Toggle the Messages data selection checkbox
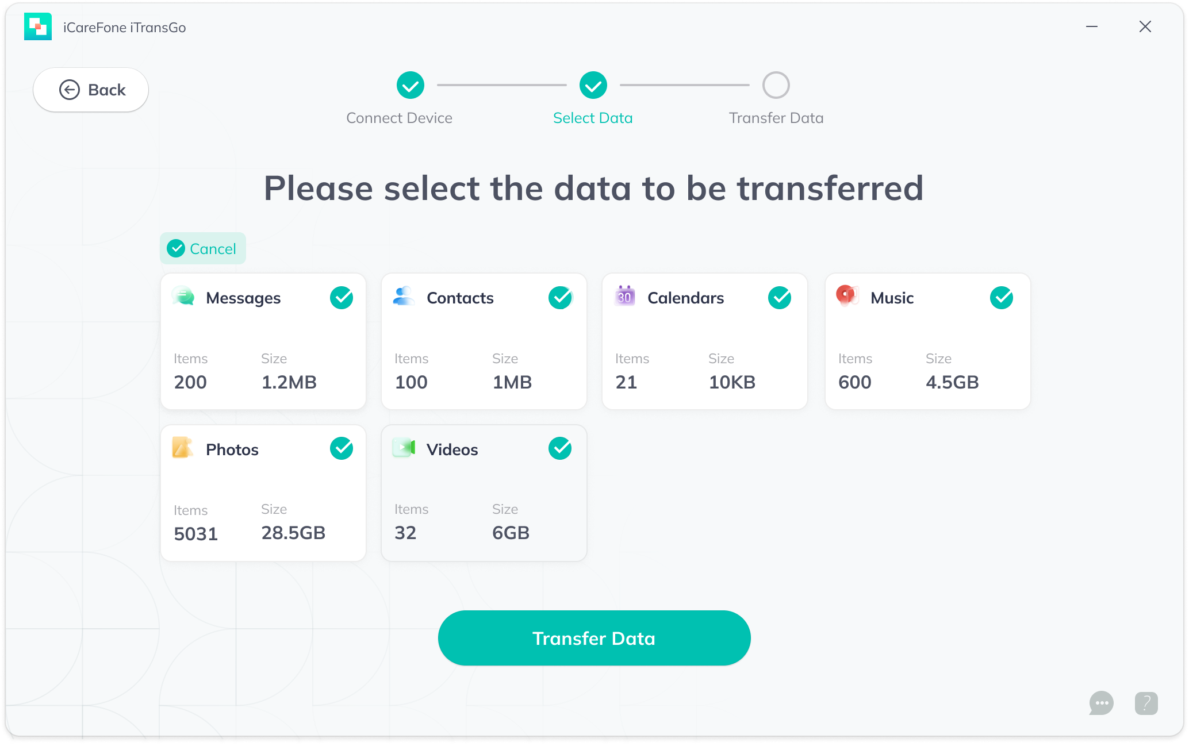1189x746 pixels. tap(342, 297)
